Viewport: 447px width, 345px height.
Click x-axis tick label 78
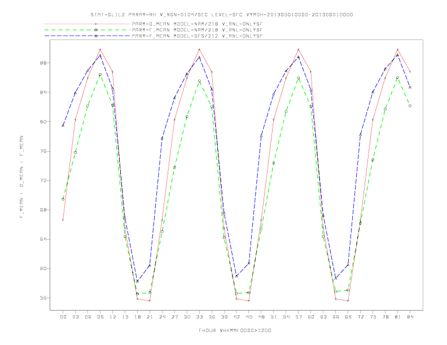[385, 317]
